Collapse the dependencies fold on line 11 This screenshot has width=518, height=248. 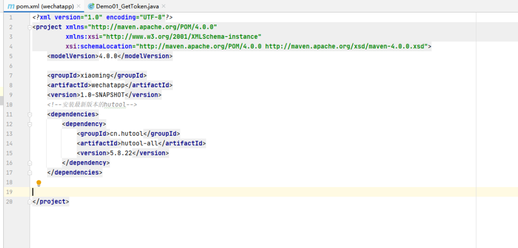pos(30,115)
